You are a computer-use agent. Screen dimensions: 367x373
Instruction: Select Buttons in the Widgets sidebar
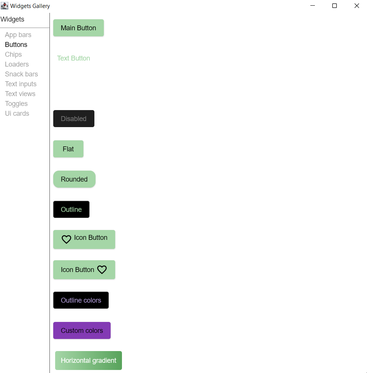coord(16,44)
